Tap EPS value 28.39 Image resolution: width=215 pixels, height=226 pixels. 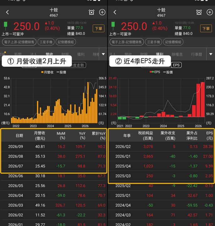[x=208, y=147]
